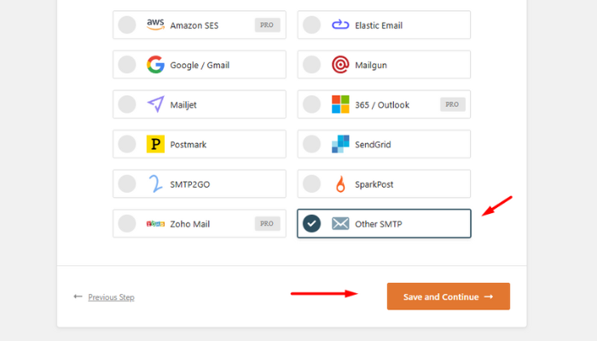597x341 pixels.
Task: Click the SendGrid label text
Action: (x=373, y=145)
